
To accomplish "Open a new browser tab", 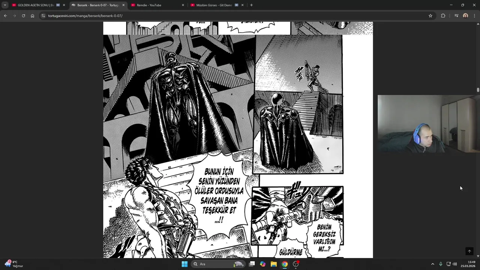I will (x=251, y=5).
